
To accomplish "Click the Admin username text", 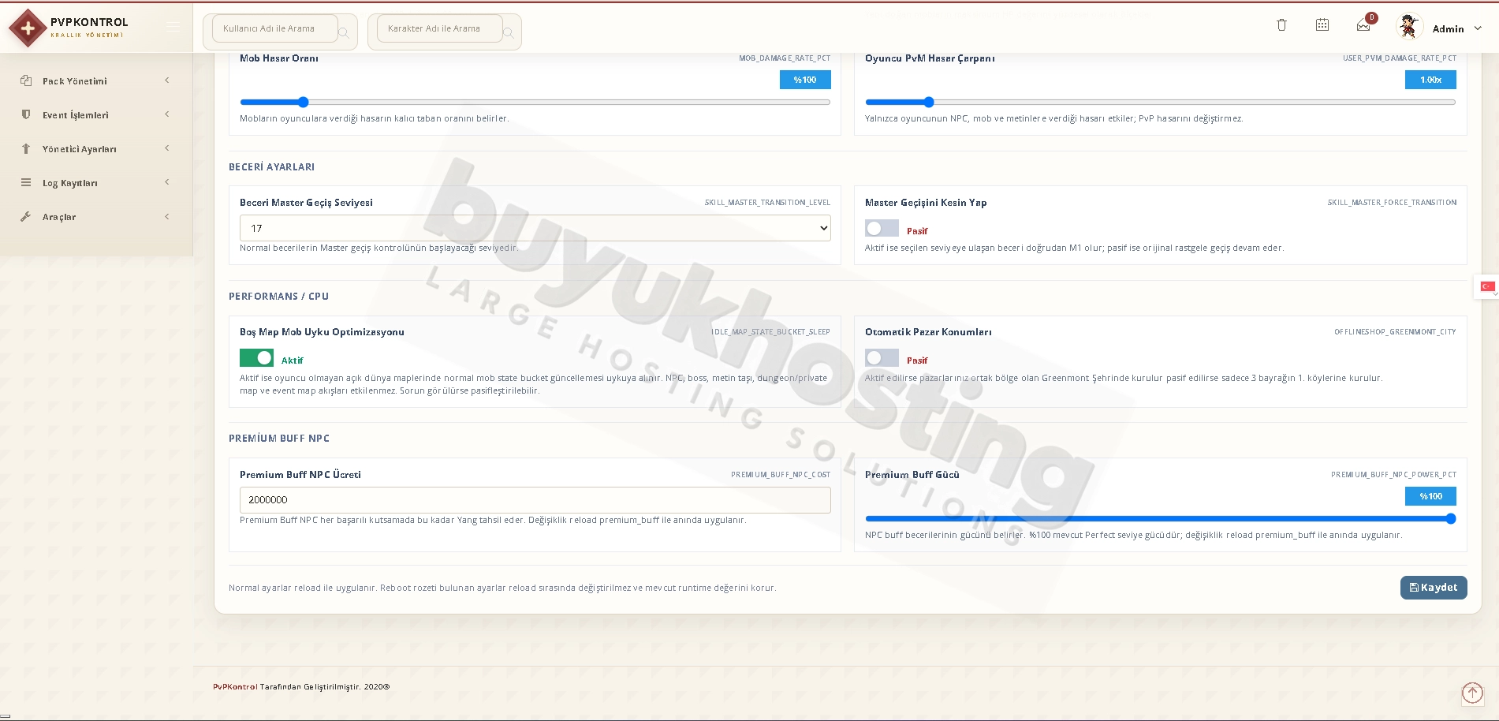I will [x=1448, y=29].
